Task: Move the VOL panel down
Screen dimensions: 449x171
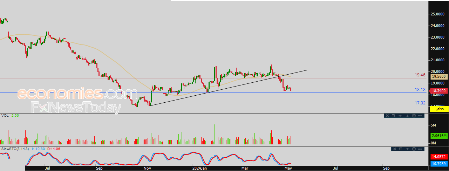Action: (x=407, y=116)
